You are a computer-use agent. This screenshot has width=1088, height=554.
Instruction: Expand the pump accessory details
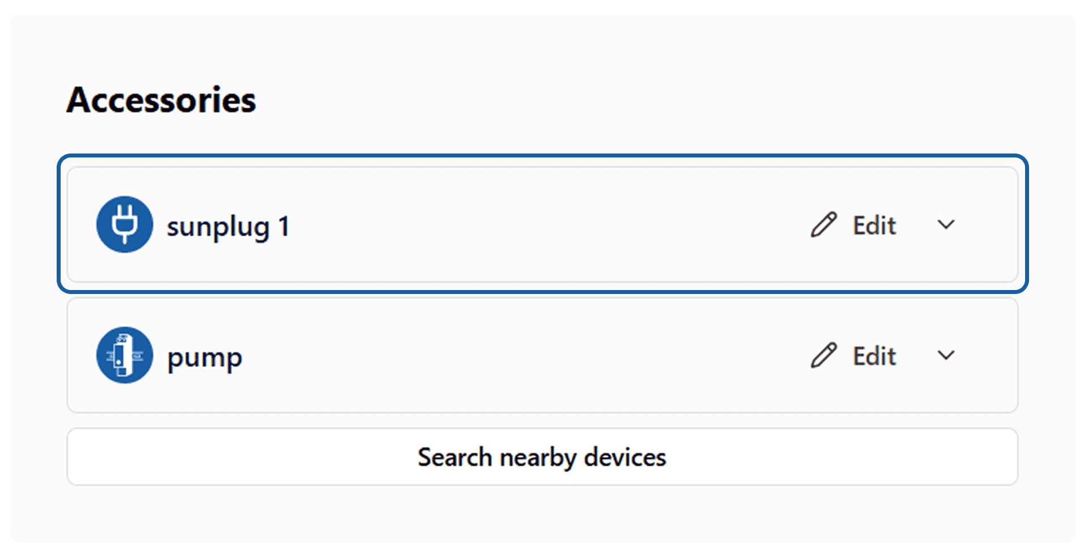pyautogui.click(x=946, y=356)
